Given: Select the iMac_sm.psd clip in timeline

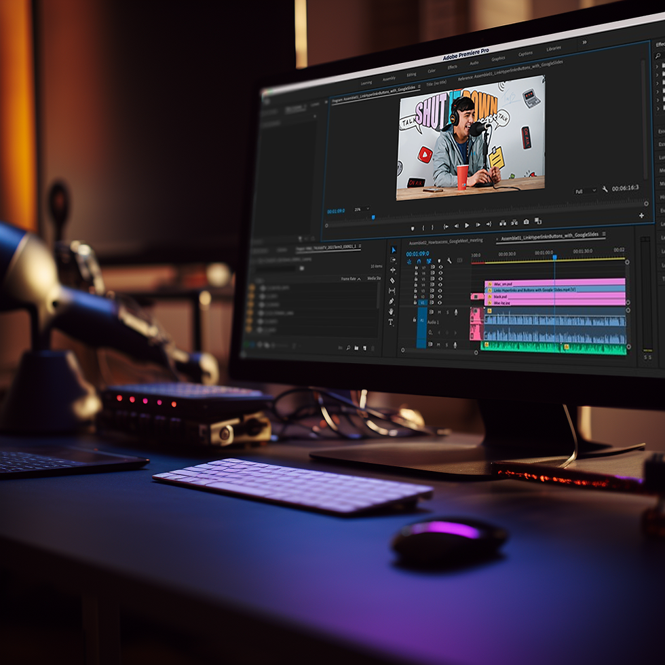Looking at the screenshot, I should [555, 283].
